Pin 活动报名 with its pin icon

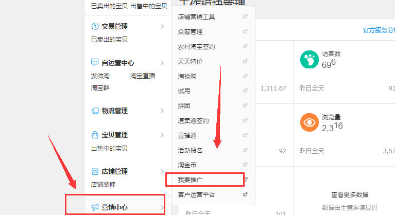245,150
